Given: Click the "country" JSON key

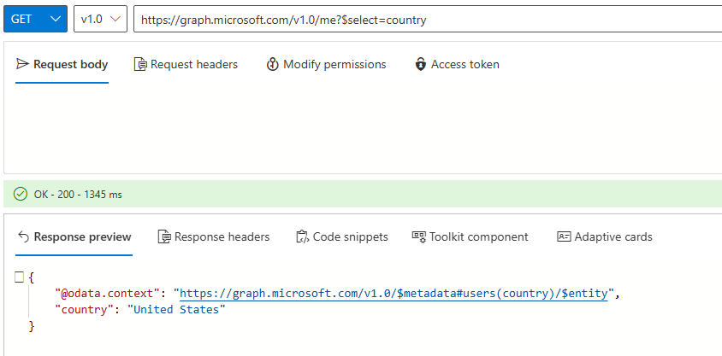Looking at the screenshot, I should pos(84,310).
